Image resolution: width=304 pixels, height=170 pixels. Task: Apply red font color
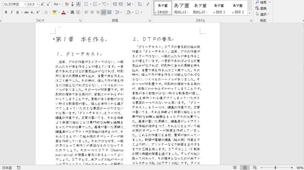tap(64, 12)
